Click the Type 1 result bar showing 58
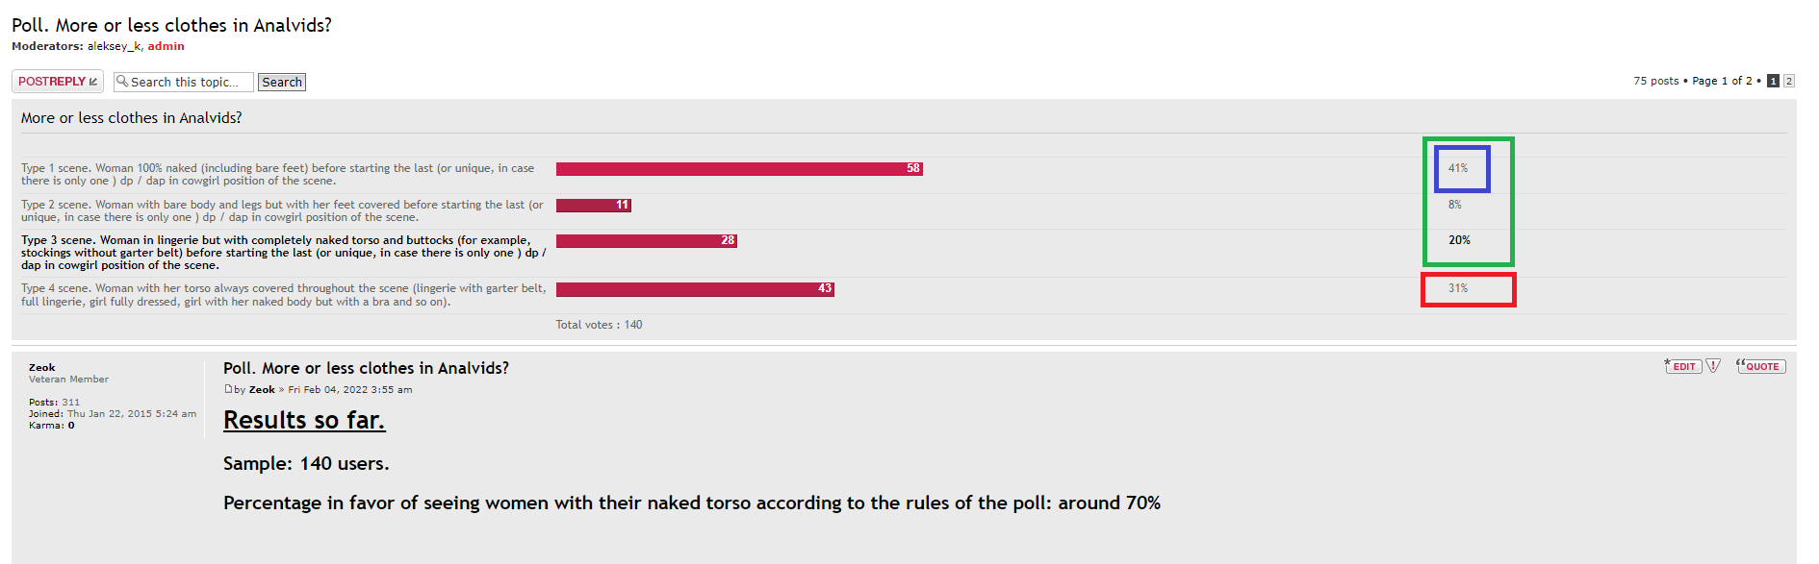Screen dimensions: 1819x564 pyautogui.click(x=739, y=169)
